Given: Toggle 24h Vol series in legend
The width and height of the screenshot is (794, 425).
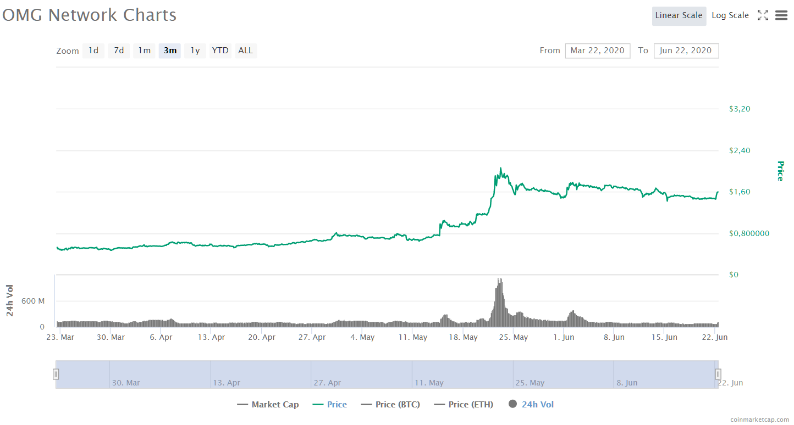Looking at the screenshot, I should [531, 405].
